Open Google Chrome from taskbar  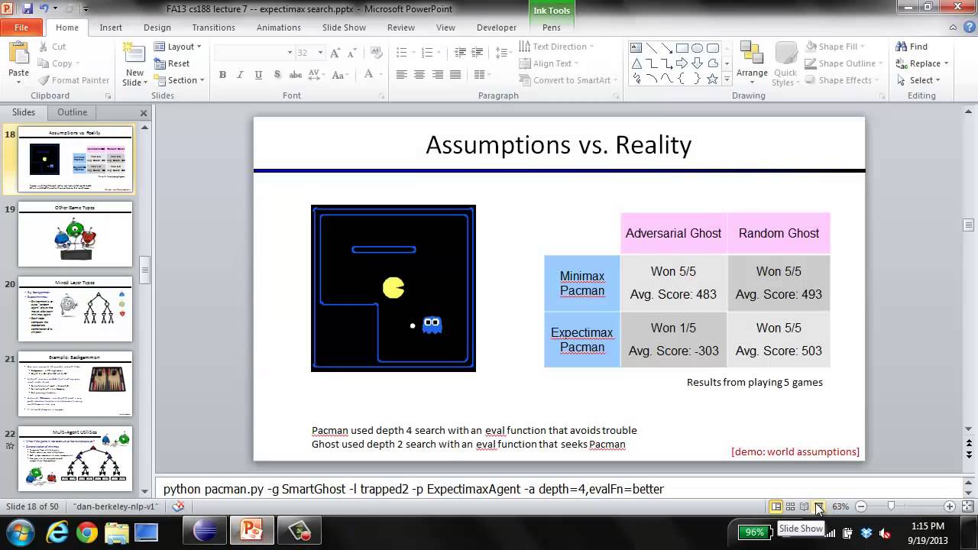(86, 532)
